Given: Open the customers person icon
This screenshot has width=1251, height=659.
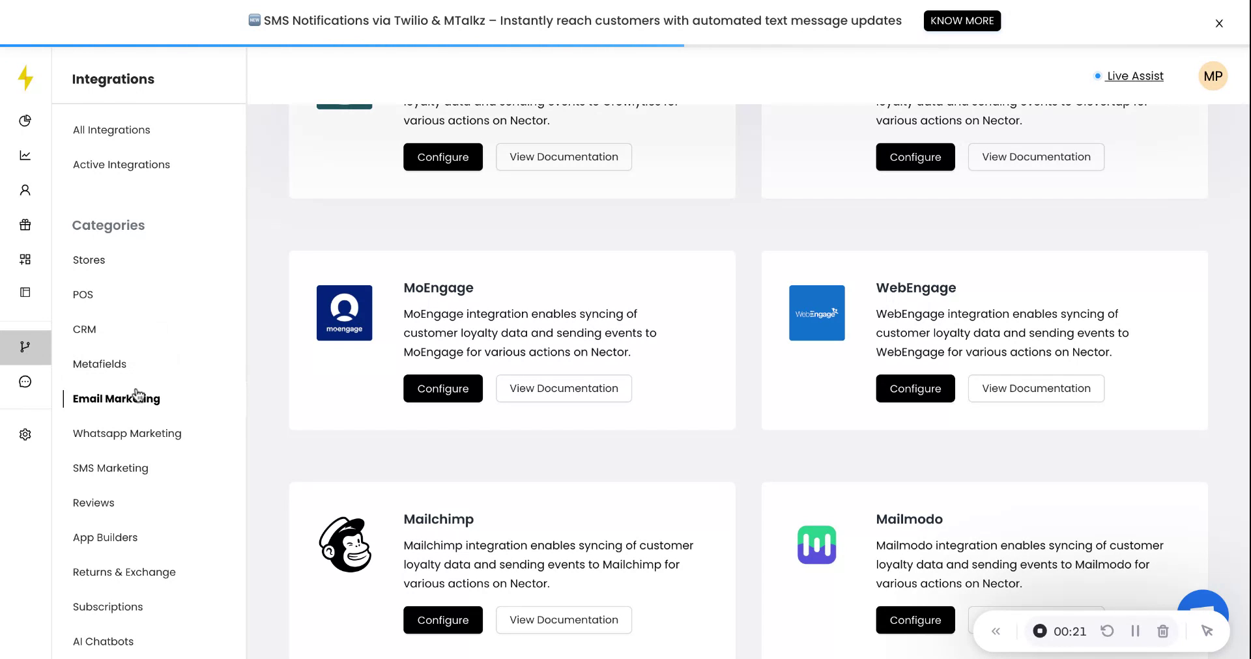Looking at the screenshot, I should point(25,190).
